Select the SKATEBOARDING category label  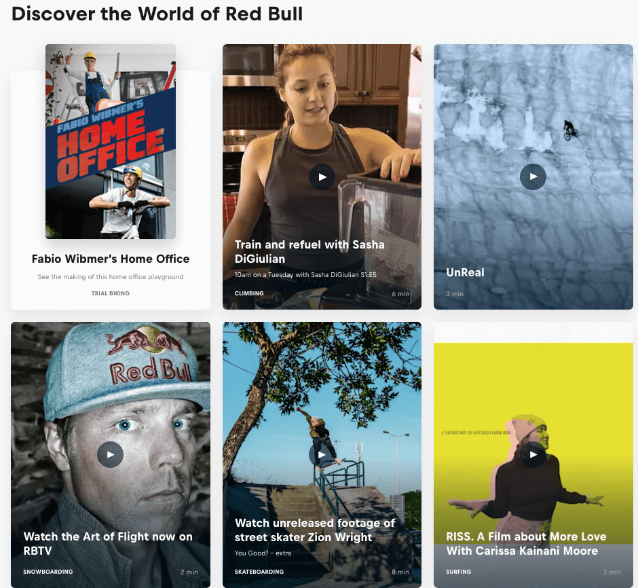pyautogui.click(x=259, y=572)
